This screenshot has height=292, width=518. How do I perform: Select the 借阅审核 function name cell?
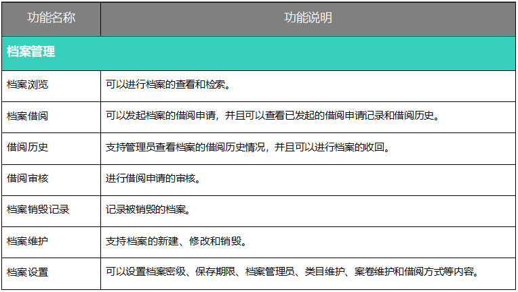pyautogui.click(x=27, y=178)
